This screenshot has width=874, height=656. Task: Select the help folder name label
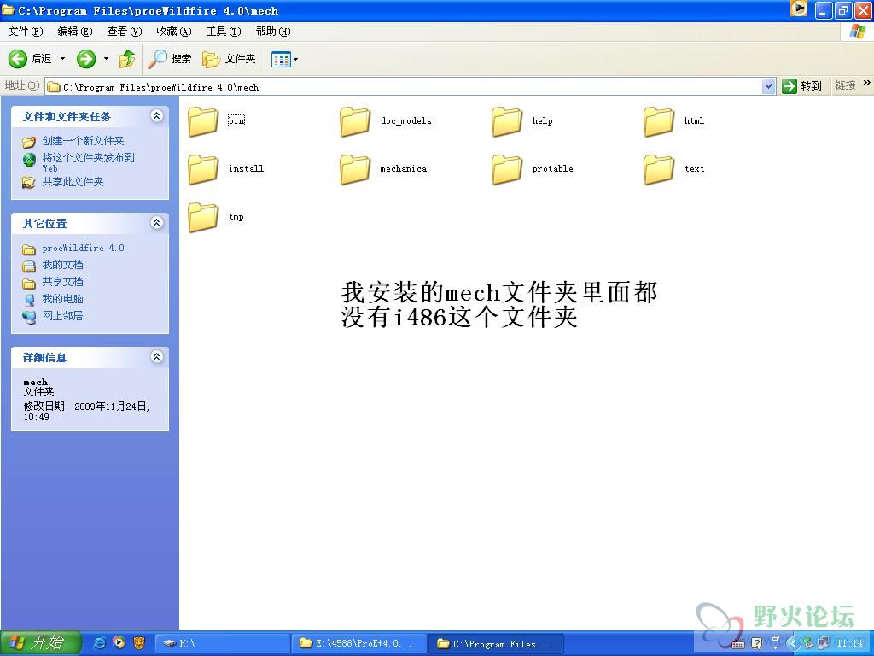pyautogui.click(x=542, y=120)
